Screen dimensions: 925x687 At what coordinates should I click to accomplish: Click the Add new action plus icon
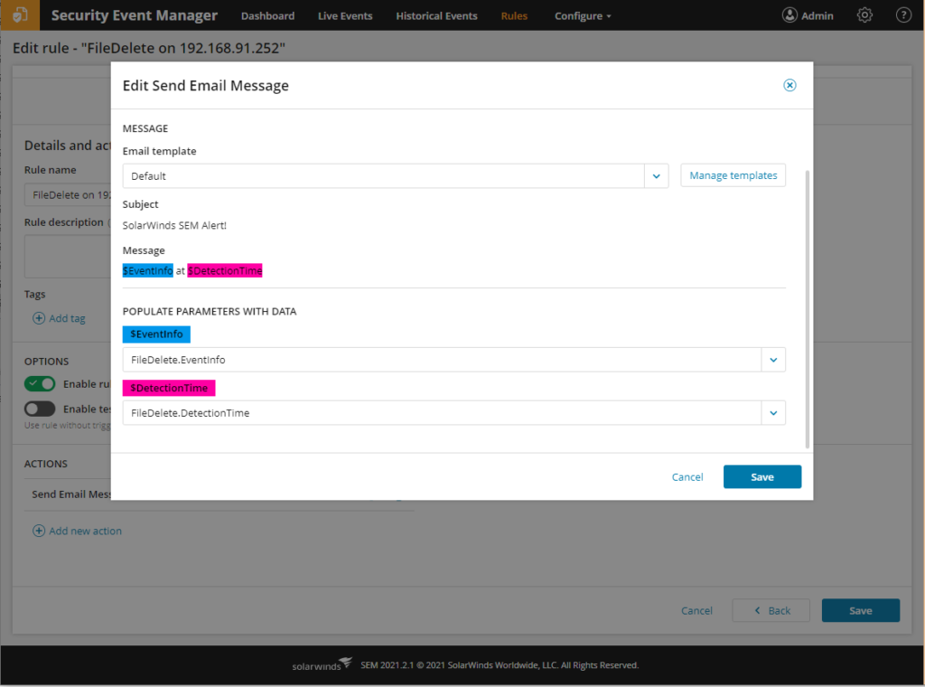coord(38,531)
